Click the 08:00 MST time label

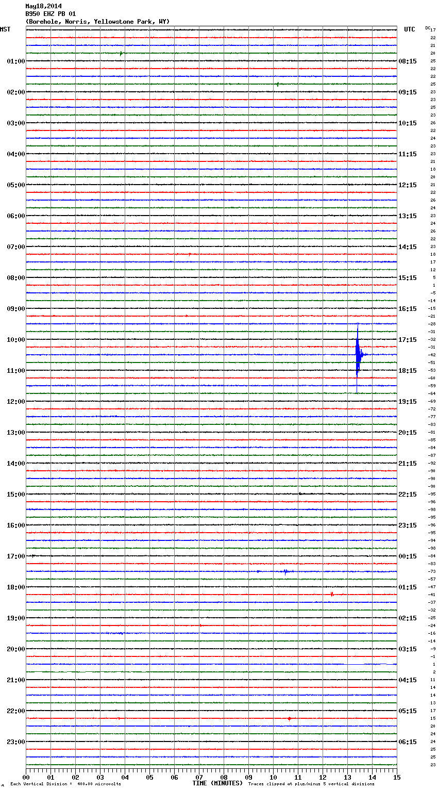coord(15,278)
